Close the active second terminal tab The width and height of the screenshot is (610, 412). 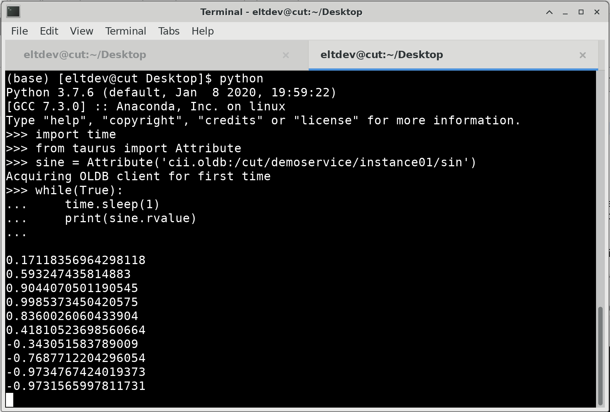point(582,55)
